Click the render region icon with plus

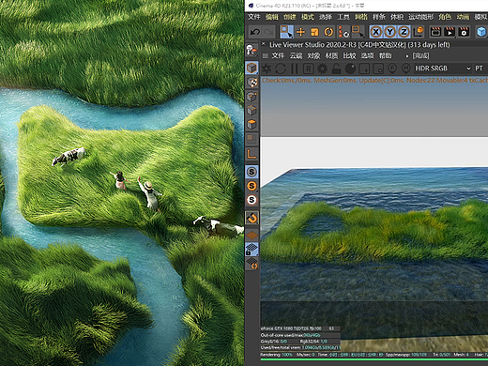(x=364, y=69)
